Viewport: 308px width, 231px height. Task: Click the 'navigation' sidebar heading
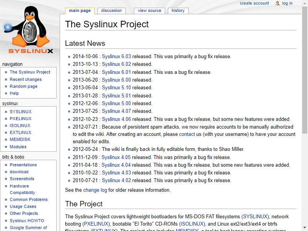tap(12, 64)
